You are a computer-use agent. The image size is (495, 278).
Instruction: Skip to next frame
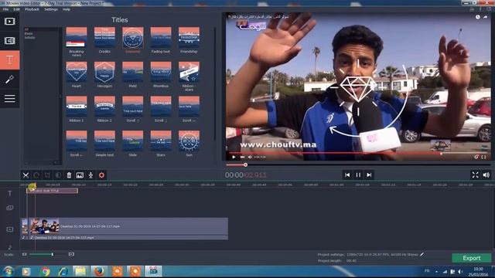pyautogui.click(x=369, y=175)
